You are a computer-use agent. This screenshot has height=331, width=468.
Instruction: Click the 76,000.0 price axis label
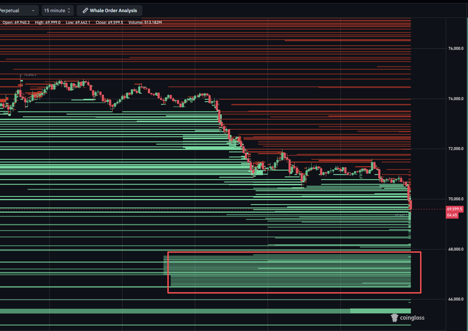tap(456, 49)
